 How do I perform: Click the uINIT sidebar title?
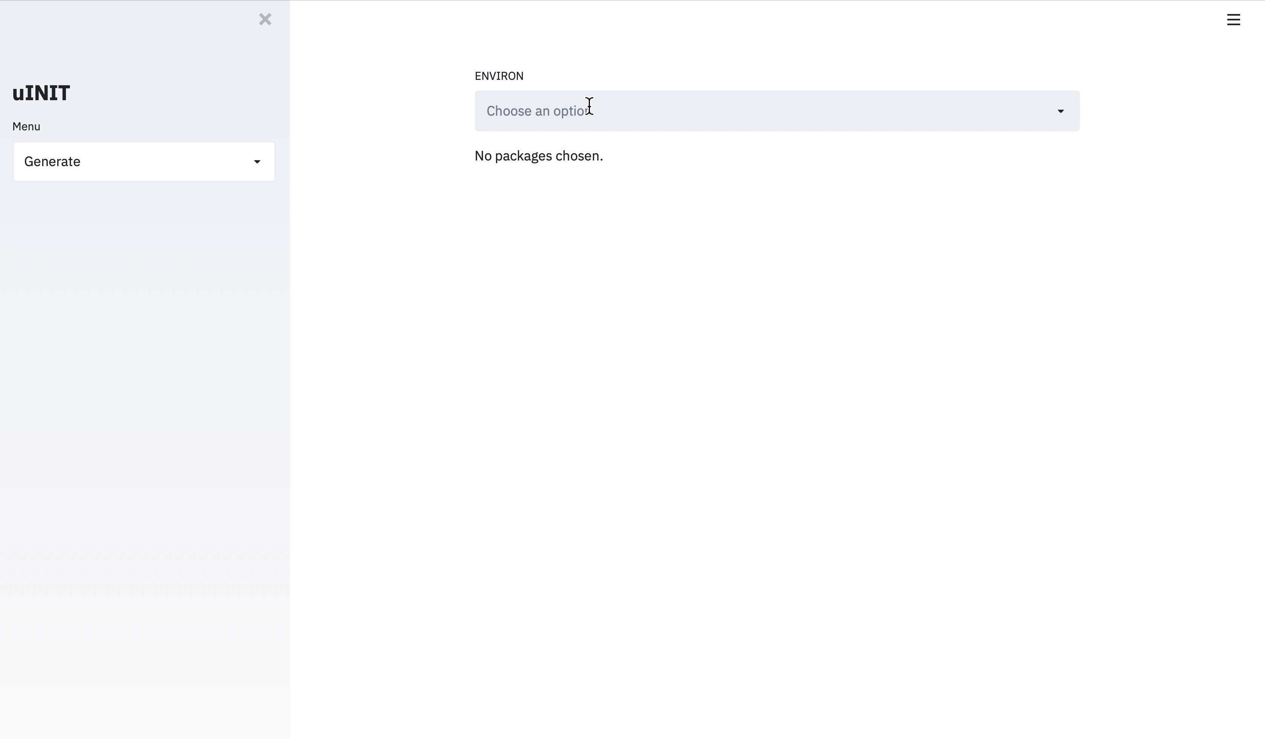(x=41, y=93)
